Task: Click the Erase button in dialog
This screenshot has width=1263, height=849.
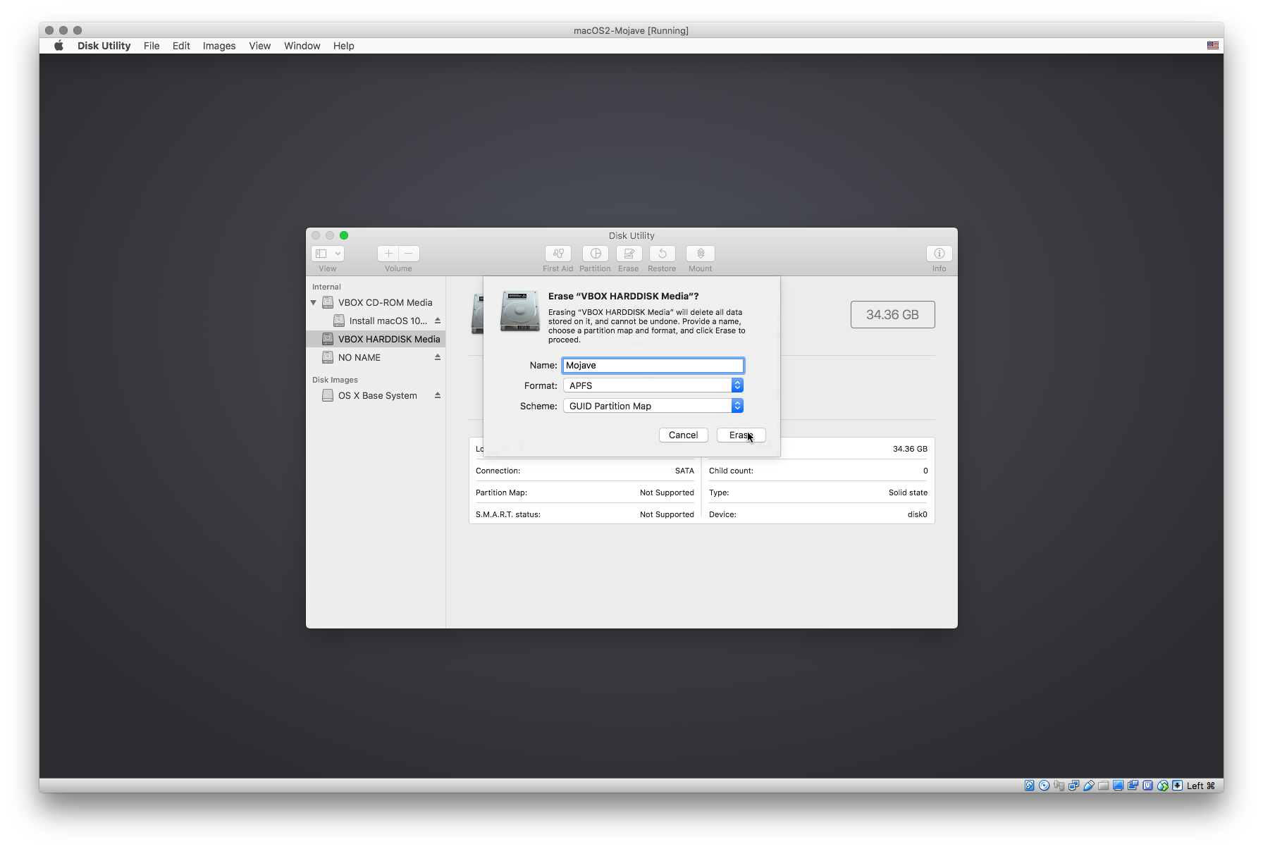Action: (741, 435)
